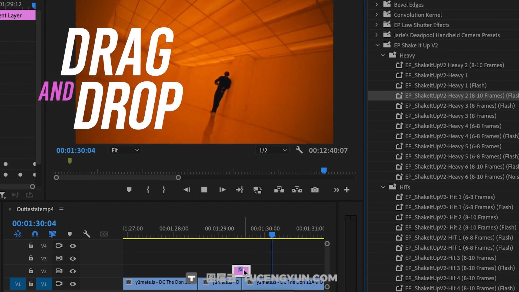The width and height of the screenshot is (519, 292).
Task: Open the 1/2 playback resolution dropdown
Action: click(272, 150)
